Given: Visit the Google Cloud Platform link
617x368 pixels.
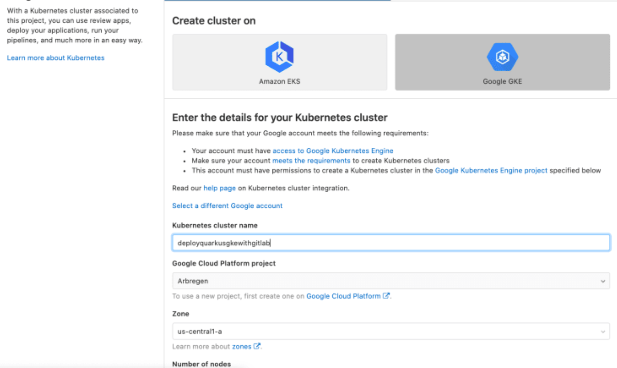Looking at the screenshot, I should click(x=343, y=296).
